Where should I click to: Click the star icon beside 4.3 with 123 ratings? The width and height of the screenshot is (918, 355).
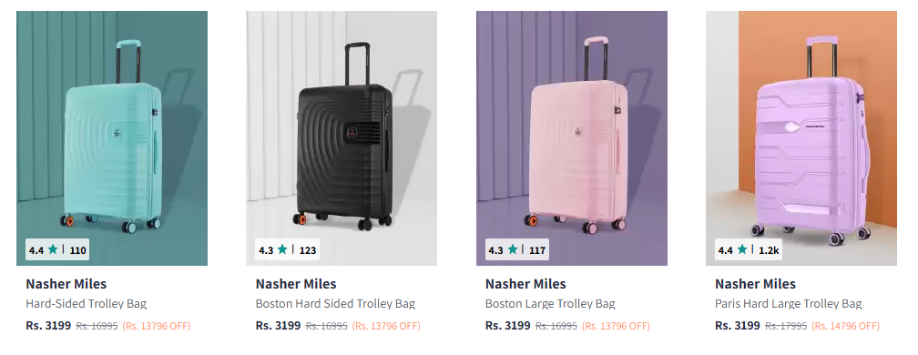coord(282,249)
